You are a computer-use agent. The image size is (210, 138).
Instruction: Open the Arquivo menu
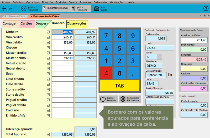pos(6,2)
